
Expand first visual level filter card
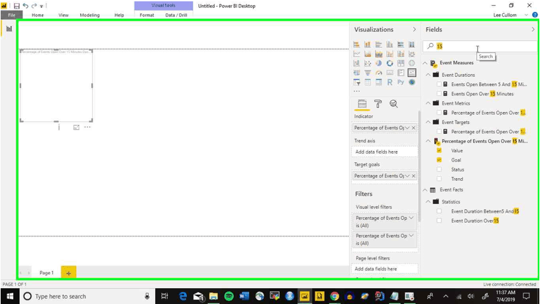(x=411, y=218)
